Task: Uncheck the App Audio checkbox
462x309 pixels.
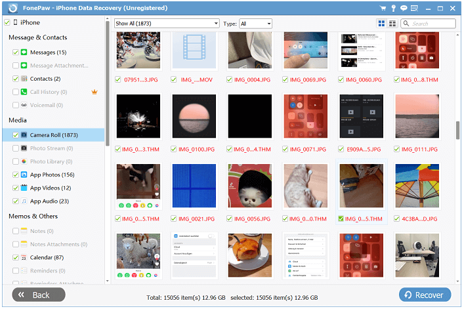Action: [16, 201]
